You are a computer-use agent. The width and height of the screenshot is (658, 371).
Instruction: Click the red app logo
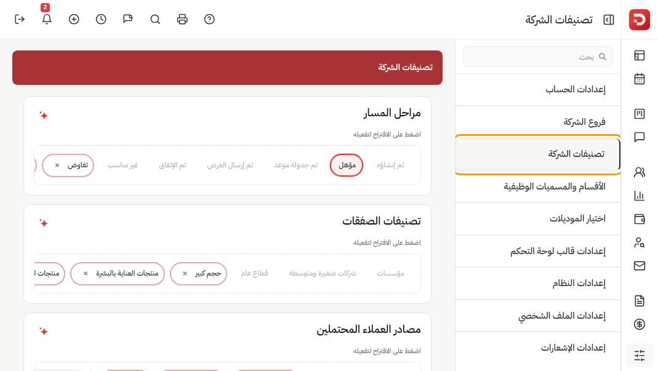(x=639, y=20)
